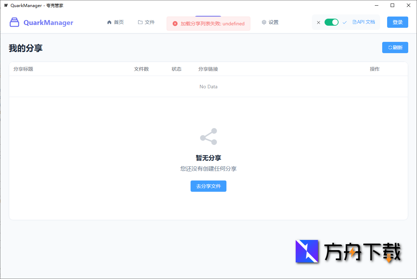The height and width of the screenshot is (279, 417).
Task: Select the home icon beside 首页
Action: pyautogui.click(x=109, y=22)
